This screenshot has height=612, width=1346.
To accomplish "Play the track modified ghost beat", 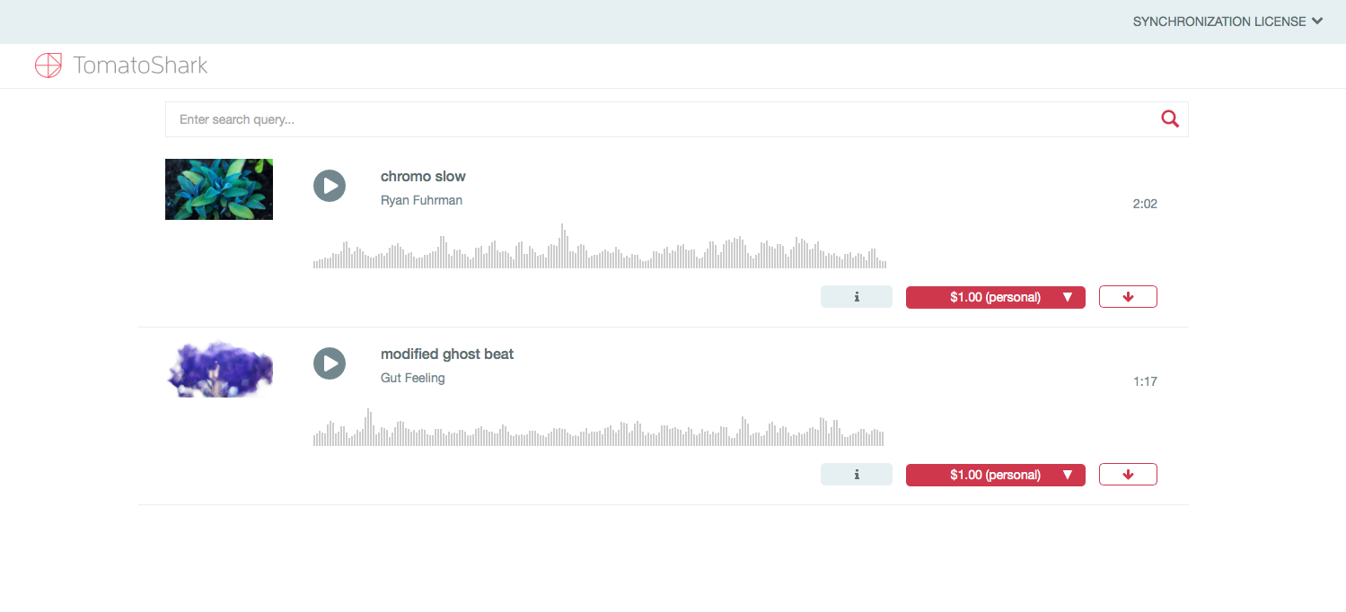I will tap(330, 363).
